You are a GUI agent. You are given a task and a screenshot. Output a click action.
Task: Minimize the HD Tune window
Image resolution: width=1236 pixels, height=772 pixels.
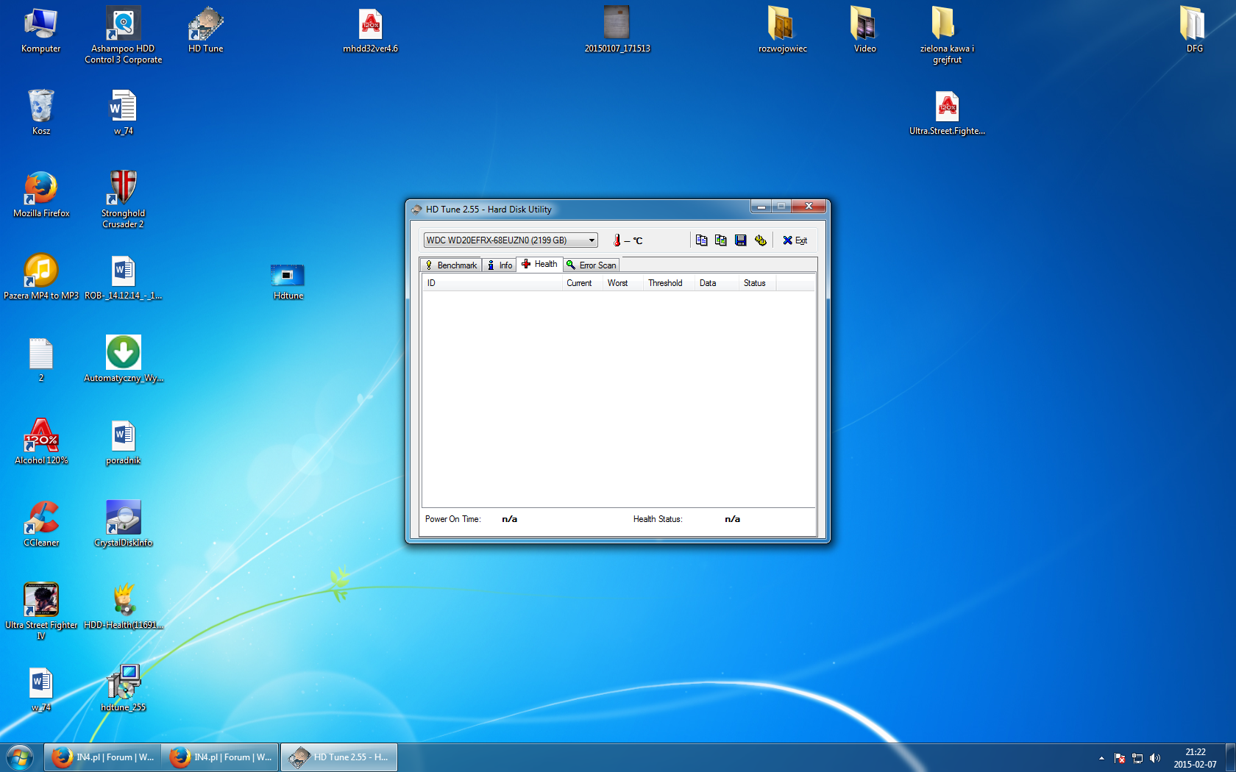point(761,207)
